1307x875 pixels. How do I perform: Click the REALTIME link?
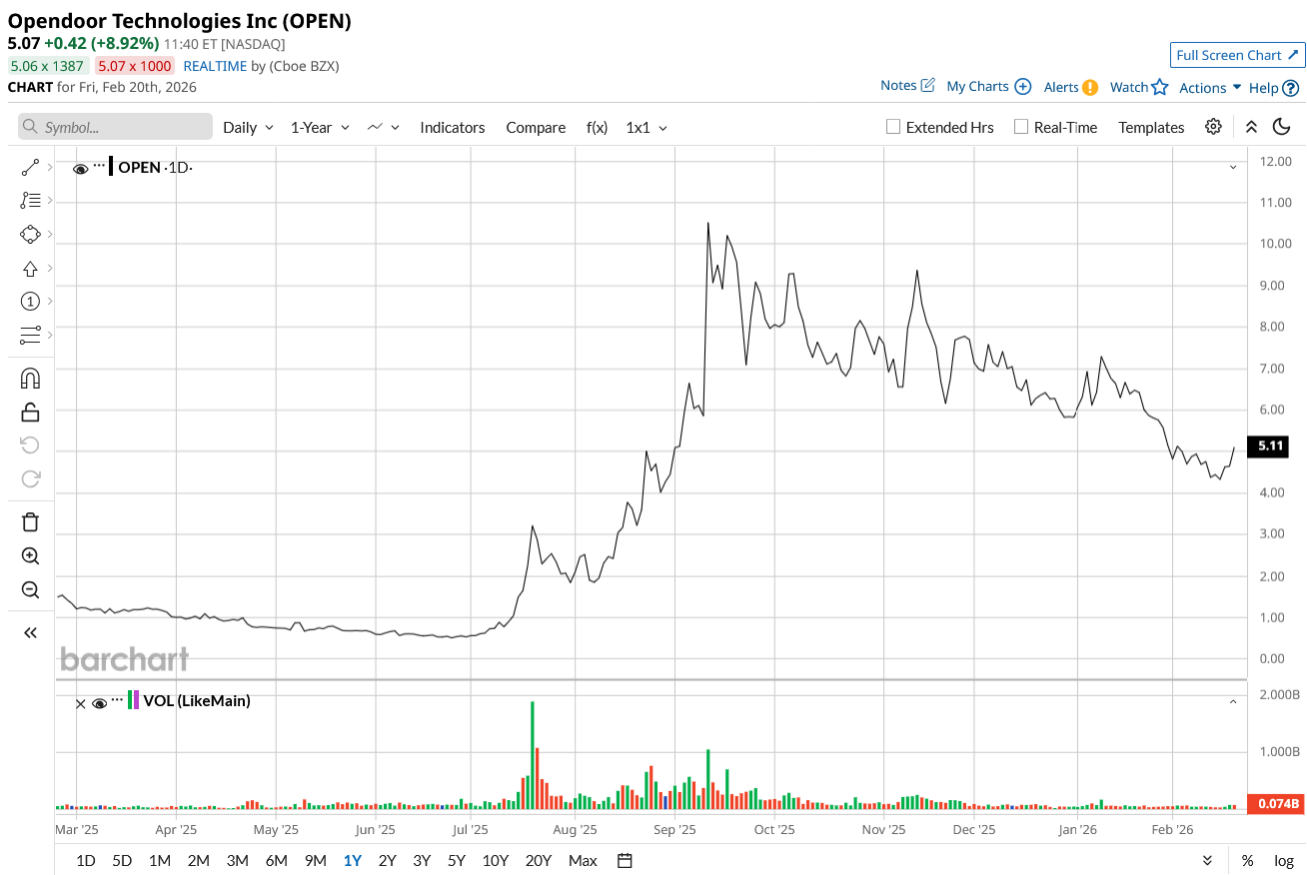pos(215,66)
